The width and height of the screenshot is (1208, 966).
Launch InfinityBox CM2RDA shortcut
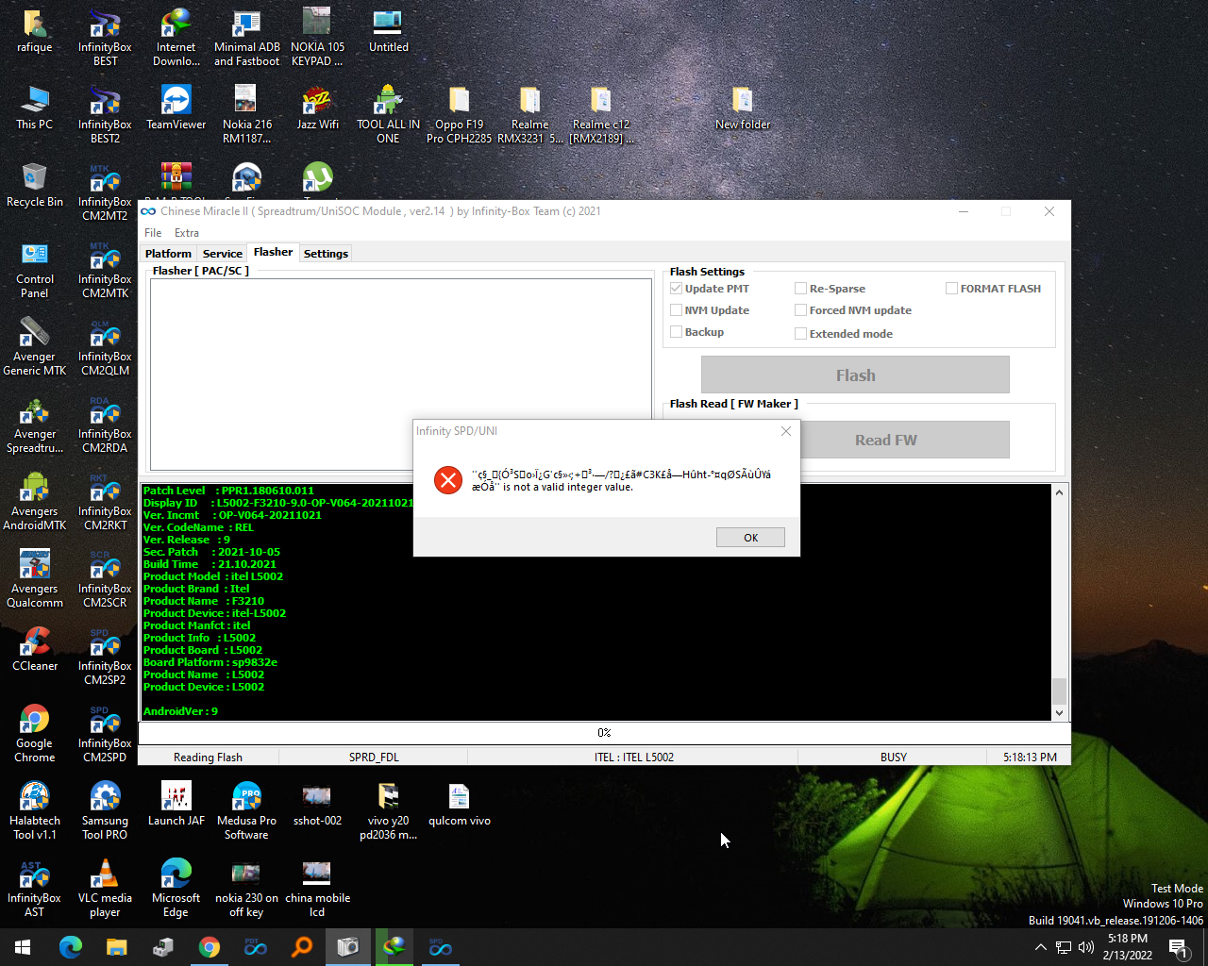(x=105, y=424)
